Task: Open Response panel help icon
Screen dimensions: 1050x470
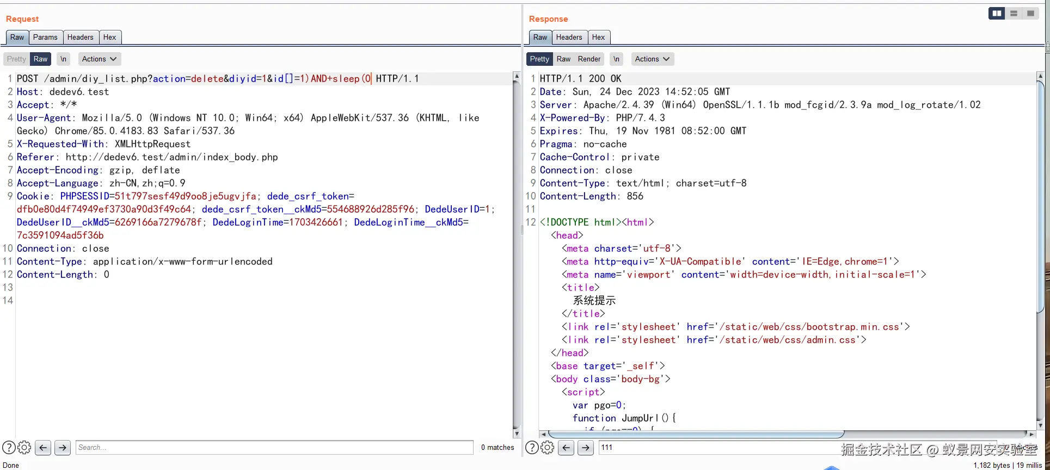Action: pos(532,448)
